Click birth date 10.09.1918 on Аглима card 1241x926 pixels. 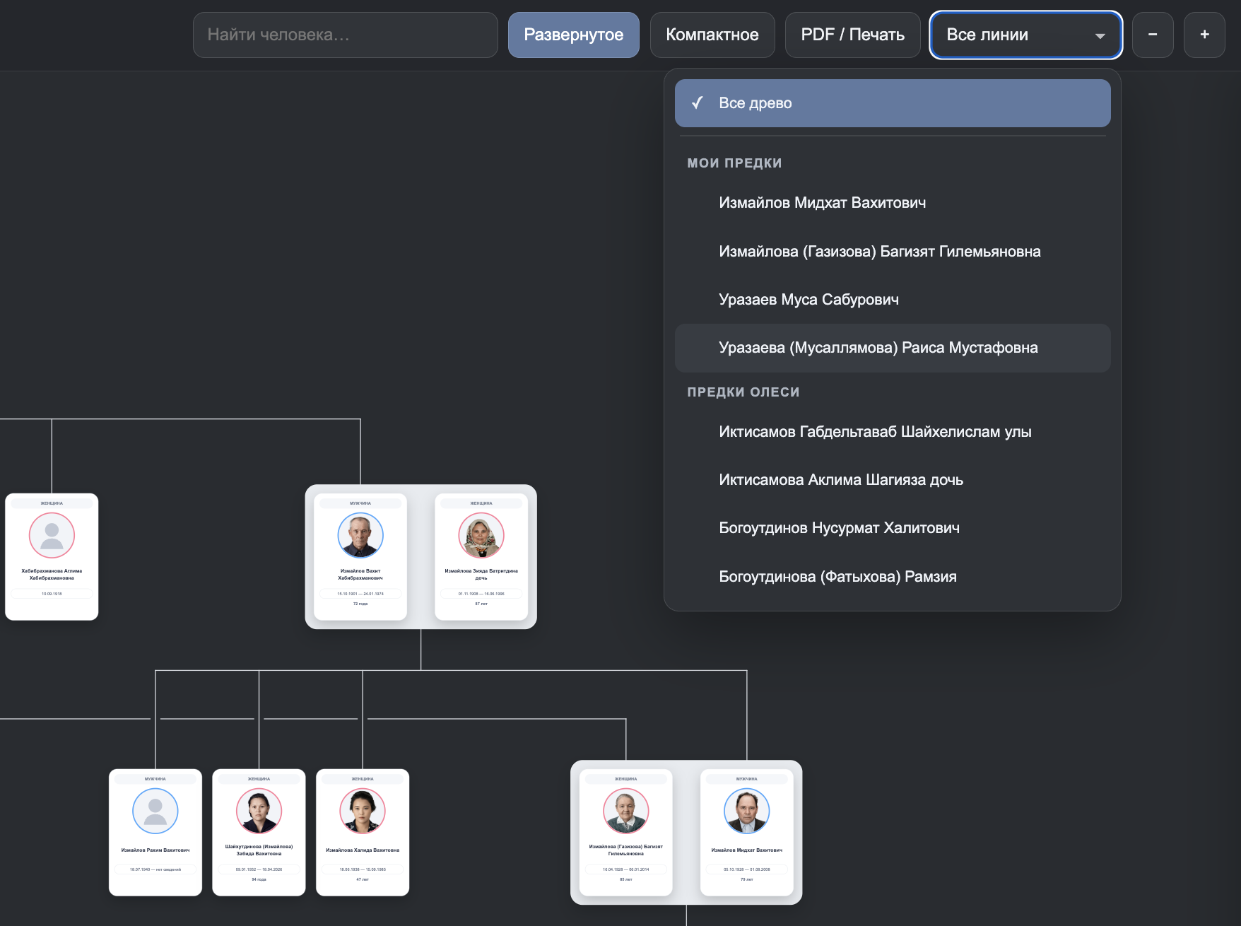(x=52, y=594)
